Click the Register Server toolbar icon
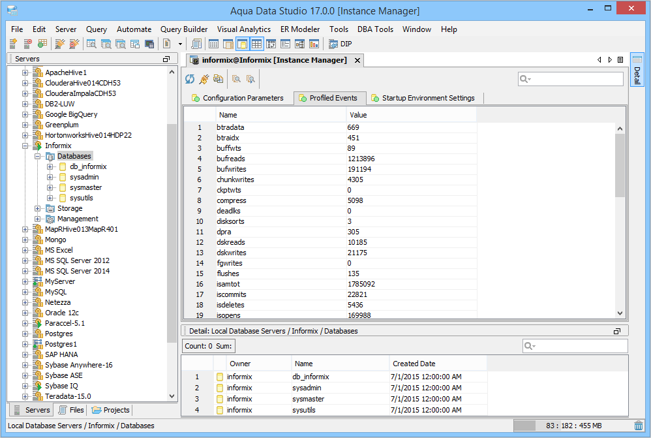This screenshot has width=651, height=438. (13, 44)
